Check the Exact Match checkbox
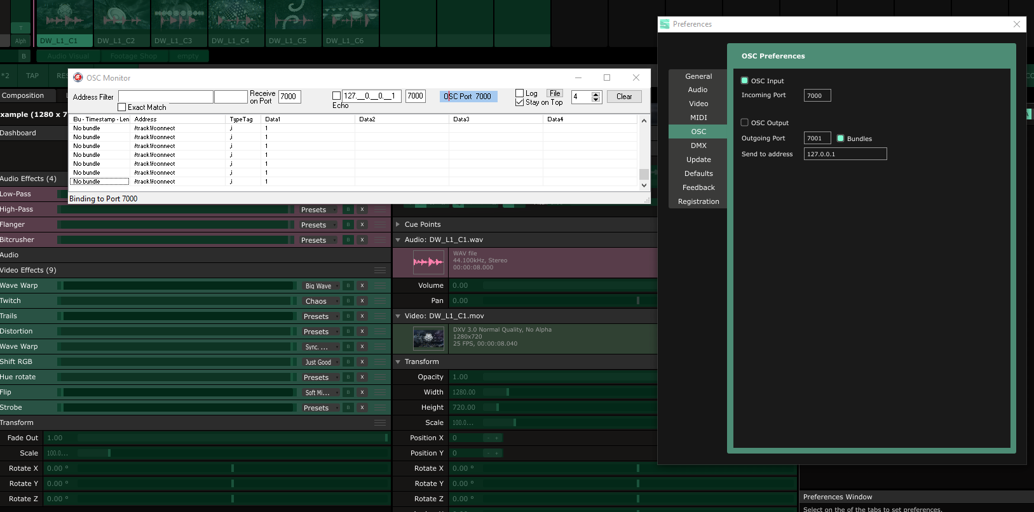This screenshot has width=1034, height=512. tap(122, 107)
